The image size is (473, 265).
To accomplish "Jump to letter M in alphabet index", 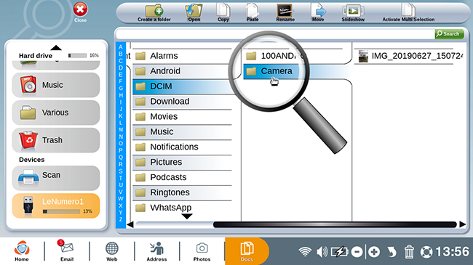I will tap(121, 130).
